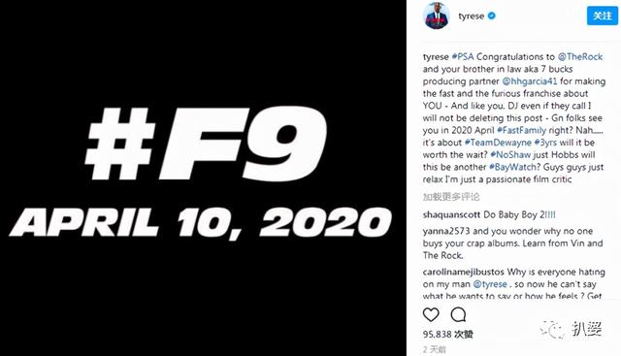
Task: Open commenter yanna2573's profile
Action: [446, 231]
